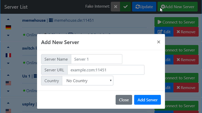This screenshot has height=113, width=202.
Task: Focus the Server Name input field
Action: [96, 59]
